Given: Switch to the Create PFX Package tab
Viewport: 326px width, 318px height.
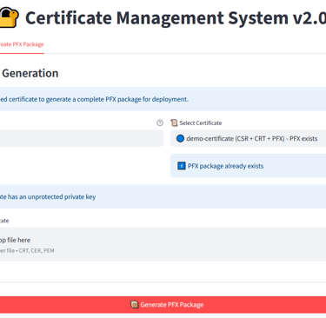Looking at the screenshot, I should (22, 44).
